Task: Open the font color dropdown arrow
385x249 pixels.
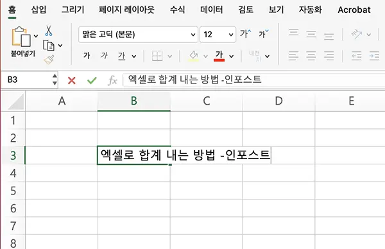Action: click(231, 56)
